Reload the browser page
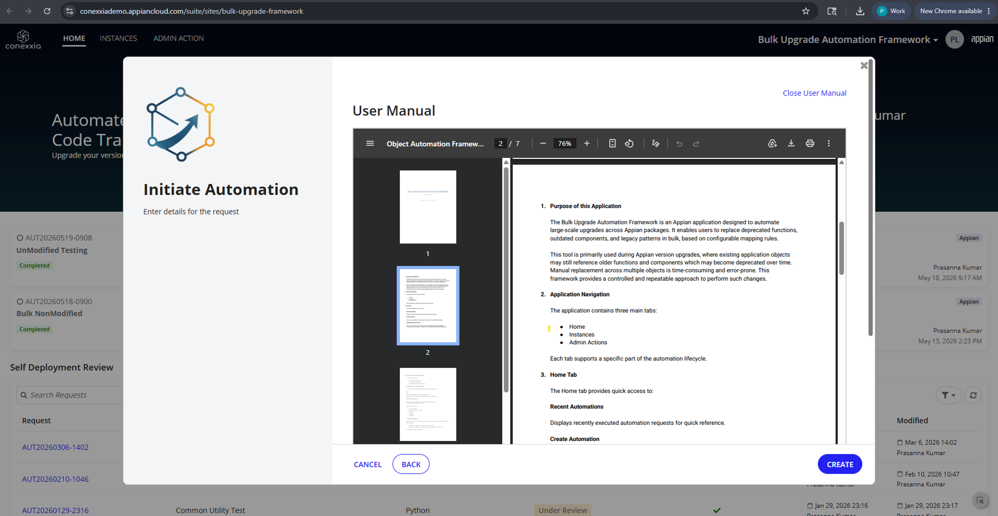Viewport: 998px width, 516px height. (47, 11)
